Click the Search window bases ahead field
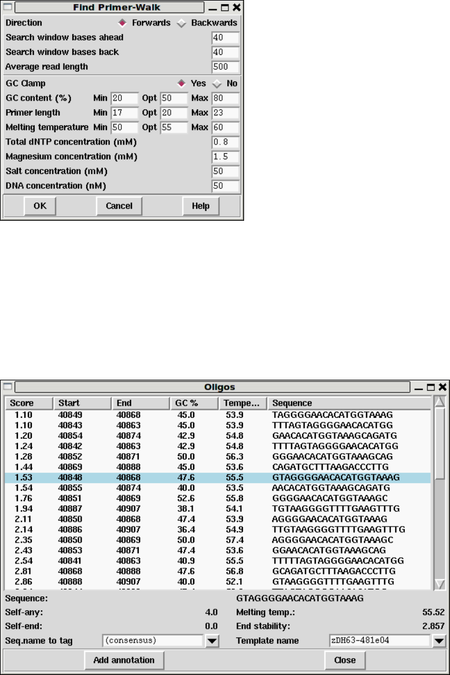Image resolution: width=450 pixels, height=675 pixels. (226, 38)
